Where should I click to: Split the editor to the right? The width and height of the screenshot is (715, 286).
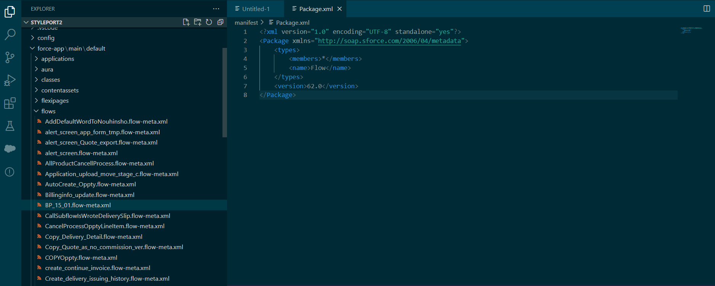pos(707,9)
